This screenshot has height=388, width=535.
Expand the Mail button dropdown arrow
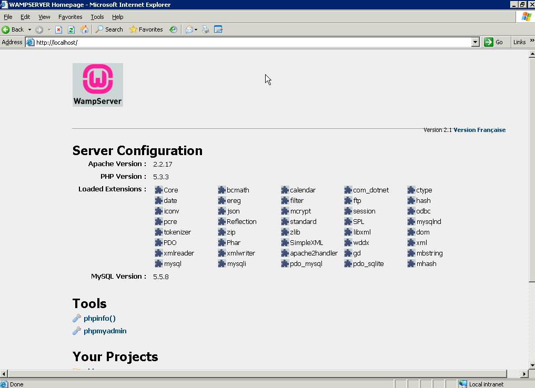[x=196, y=29]
